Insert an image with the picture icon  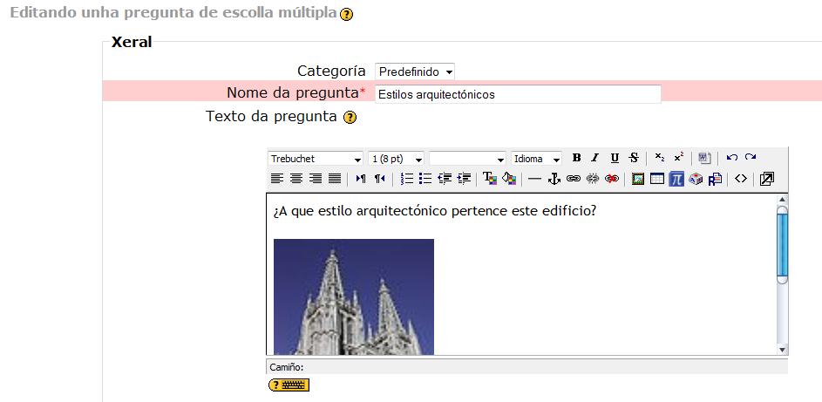click(x=638, y=179)
